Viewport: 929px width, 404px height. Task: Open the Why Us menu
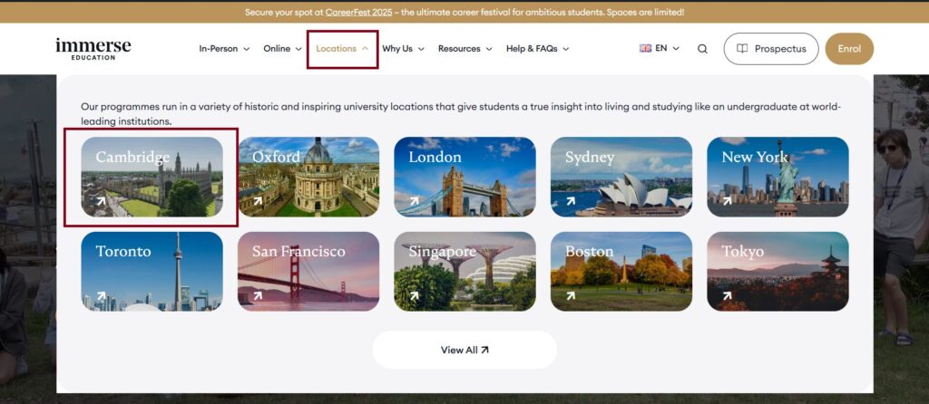pyautogui.click(x=403, y=49)
